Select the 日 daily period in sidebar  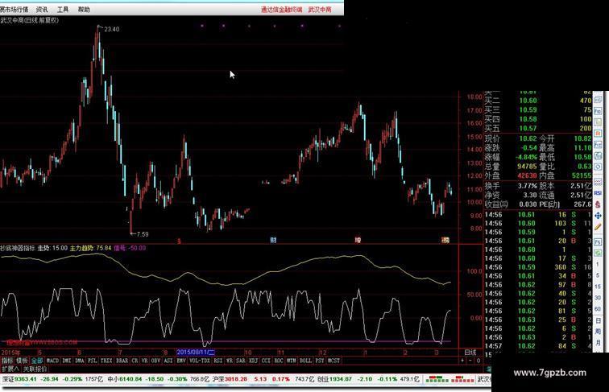pos(598,320)
